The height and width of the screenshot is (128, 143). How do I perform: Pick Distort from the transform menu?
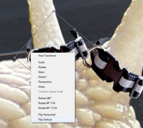(53, 77)
